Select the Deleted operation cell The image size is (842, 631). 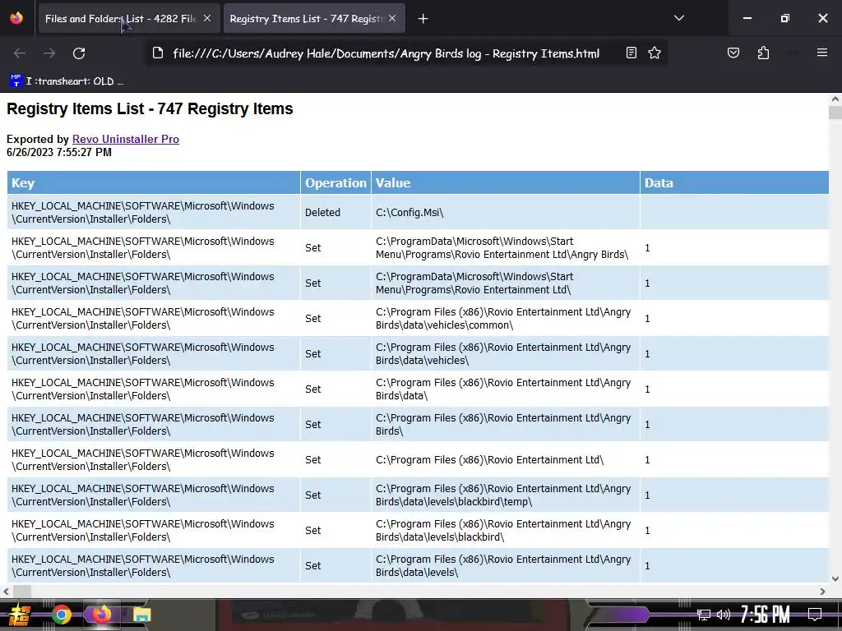335,213
